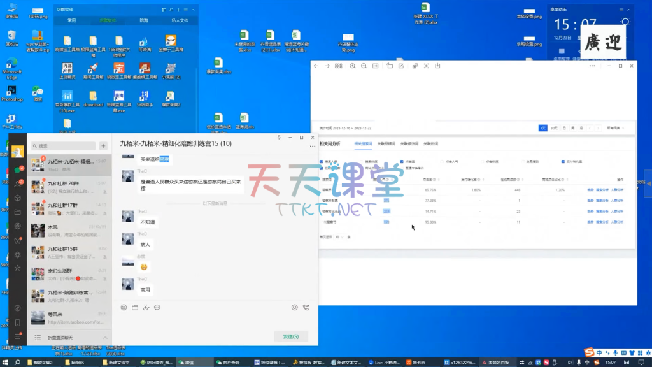Image resolution: width=652 pixels, height=367 pixels.
Task: Click the emoji icon in WeChat input toolbar
Action: [124, 307]
